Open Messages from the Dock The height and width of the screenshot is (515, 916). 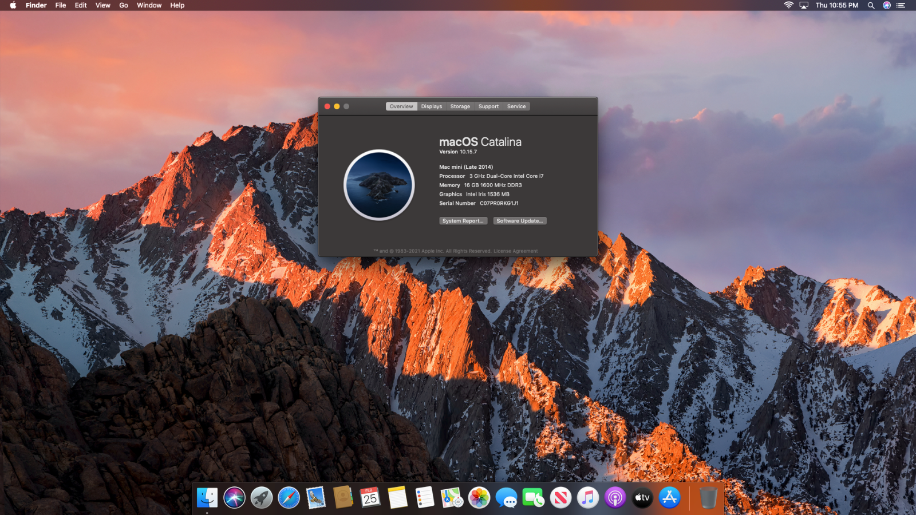point(507,498)
